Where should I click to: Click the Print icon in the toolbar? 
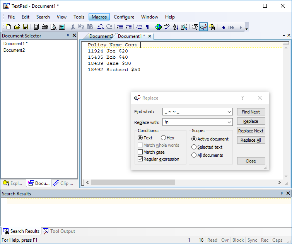[x=44, y=27]
